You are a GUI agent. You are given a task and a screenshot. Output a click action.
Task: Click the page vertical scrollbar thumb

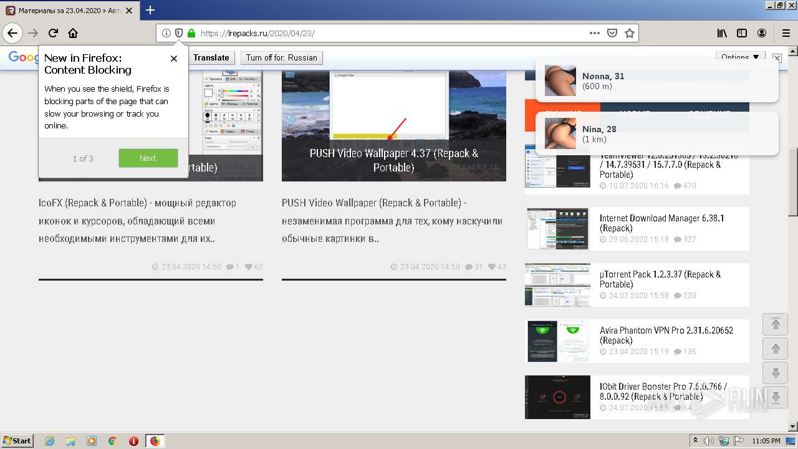[793, 183]
